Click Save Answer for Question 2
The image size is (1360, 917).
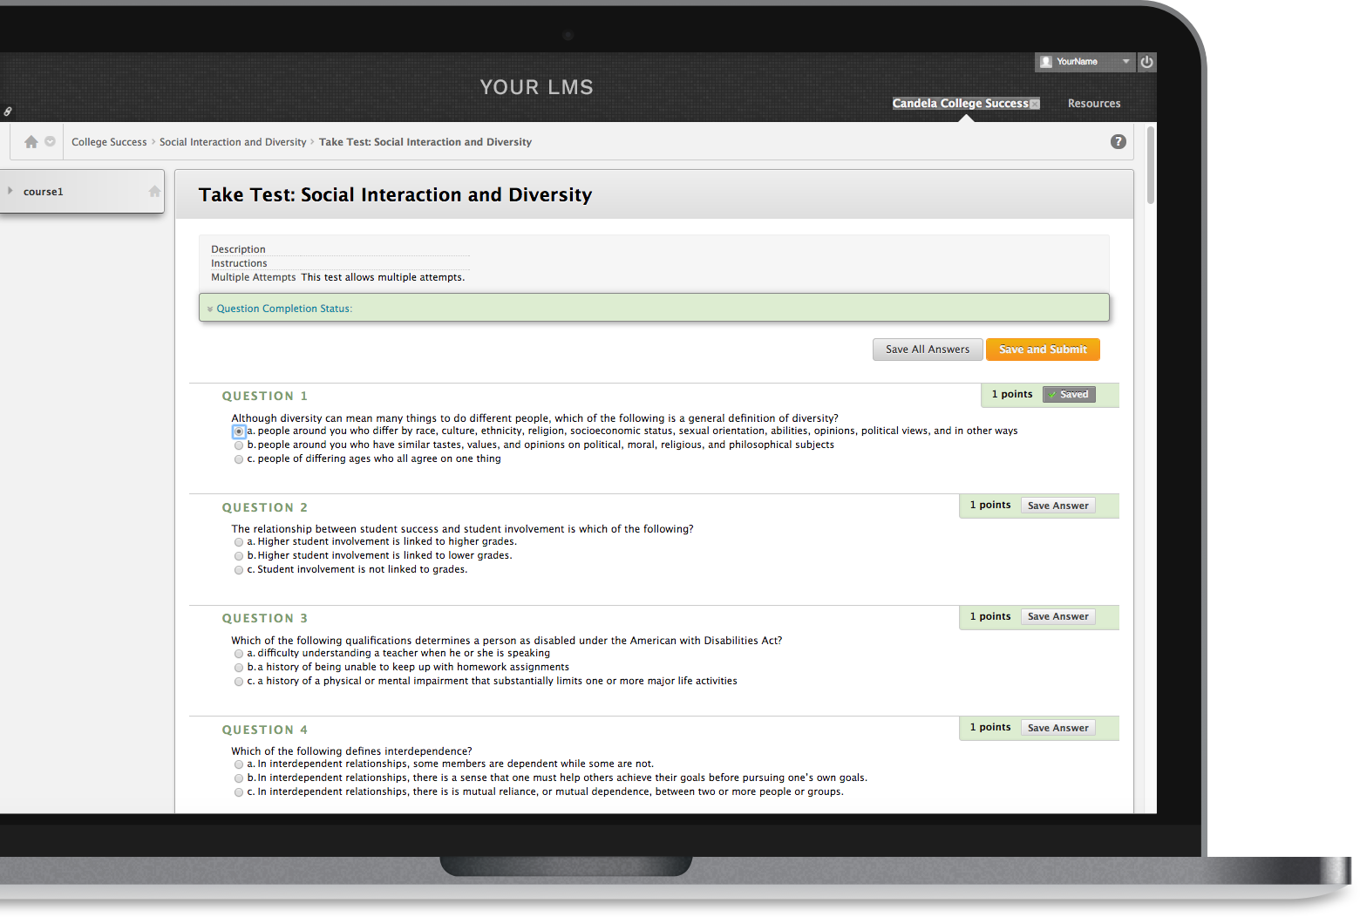pyautogui.click(x=1057, y=506)
